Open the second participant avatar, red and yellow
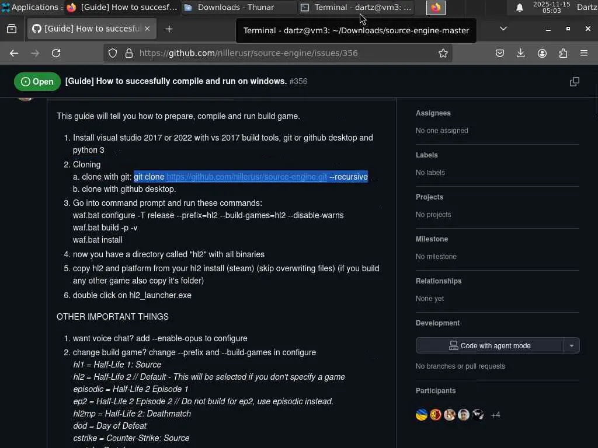Screen dimensions: 598x448 coord(436,415)
